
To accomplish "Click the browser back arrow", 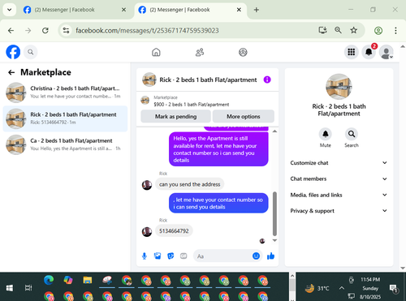I will 11,31.
